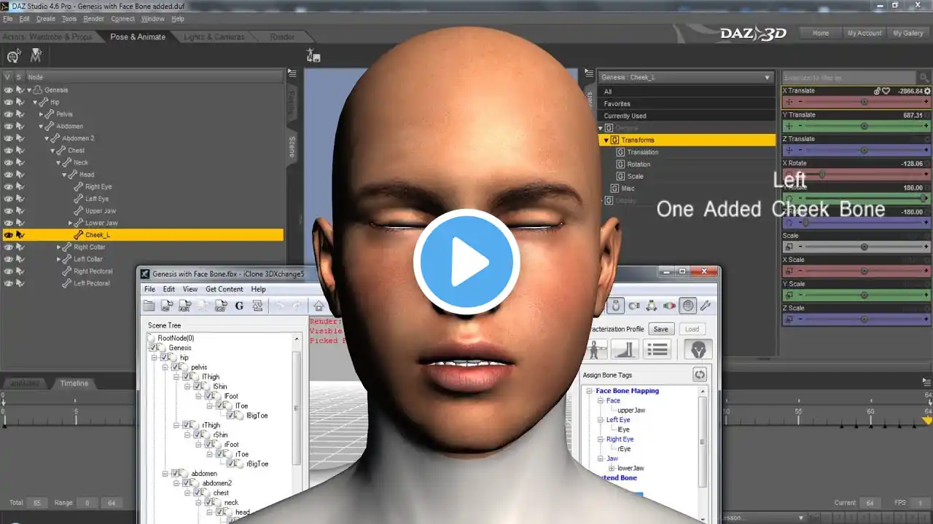Uncheck the abdomen checkbox in Scene Tree
Image resolution: width=933 pixels, height=524 pixels.
(176, 473)
